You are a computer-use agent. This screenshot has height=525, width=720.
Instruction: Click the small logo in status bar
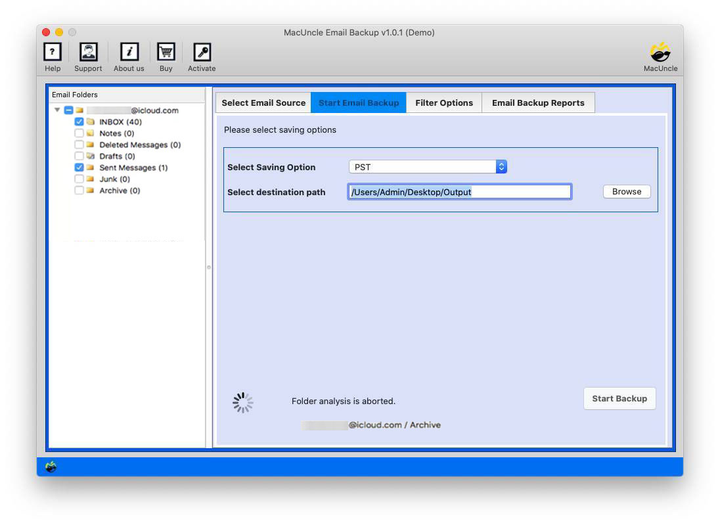tap(51, 467)
